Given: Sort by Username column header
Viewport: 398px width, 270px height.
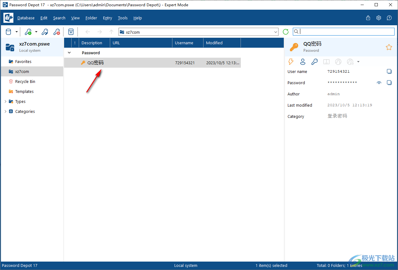Looking at the screenshot, I should point(188,43).
